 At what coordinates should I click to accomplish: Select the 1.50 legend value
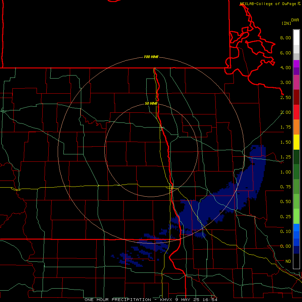click(286, 142)
